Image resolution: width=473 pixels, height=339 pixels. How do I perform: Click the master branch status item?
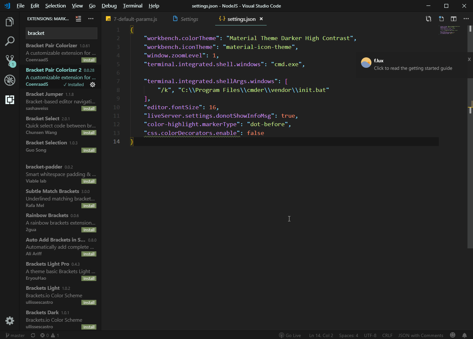pos(15,335)
